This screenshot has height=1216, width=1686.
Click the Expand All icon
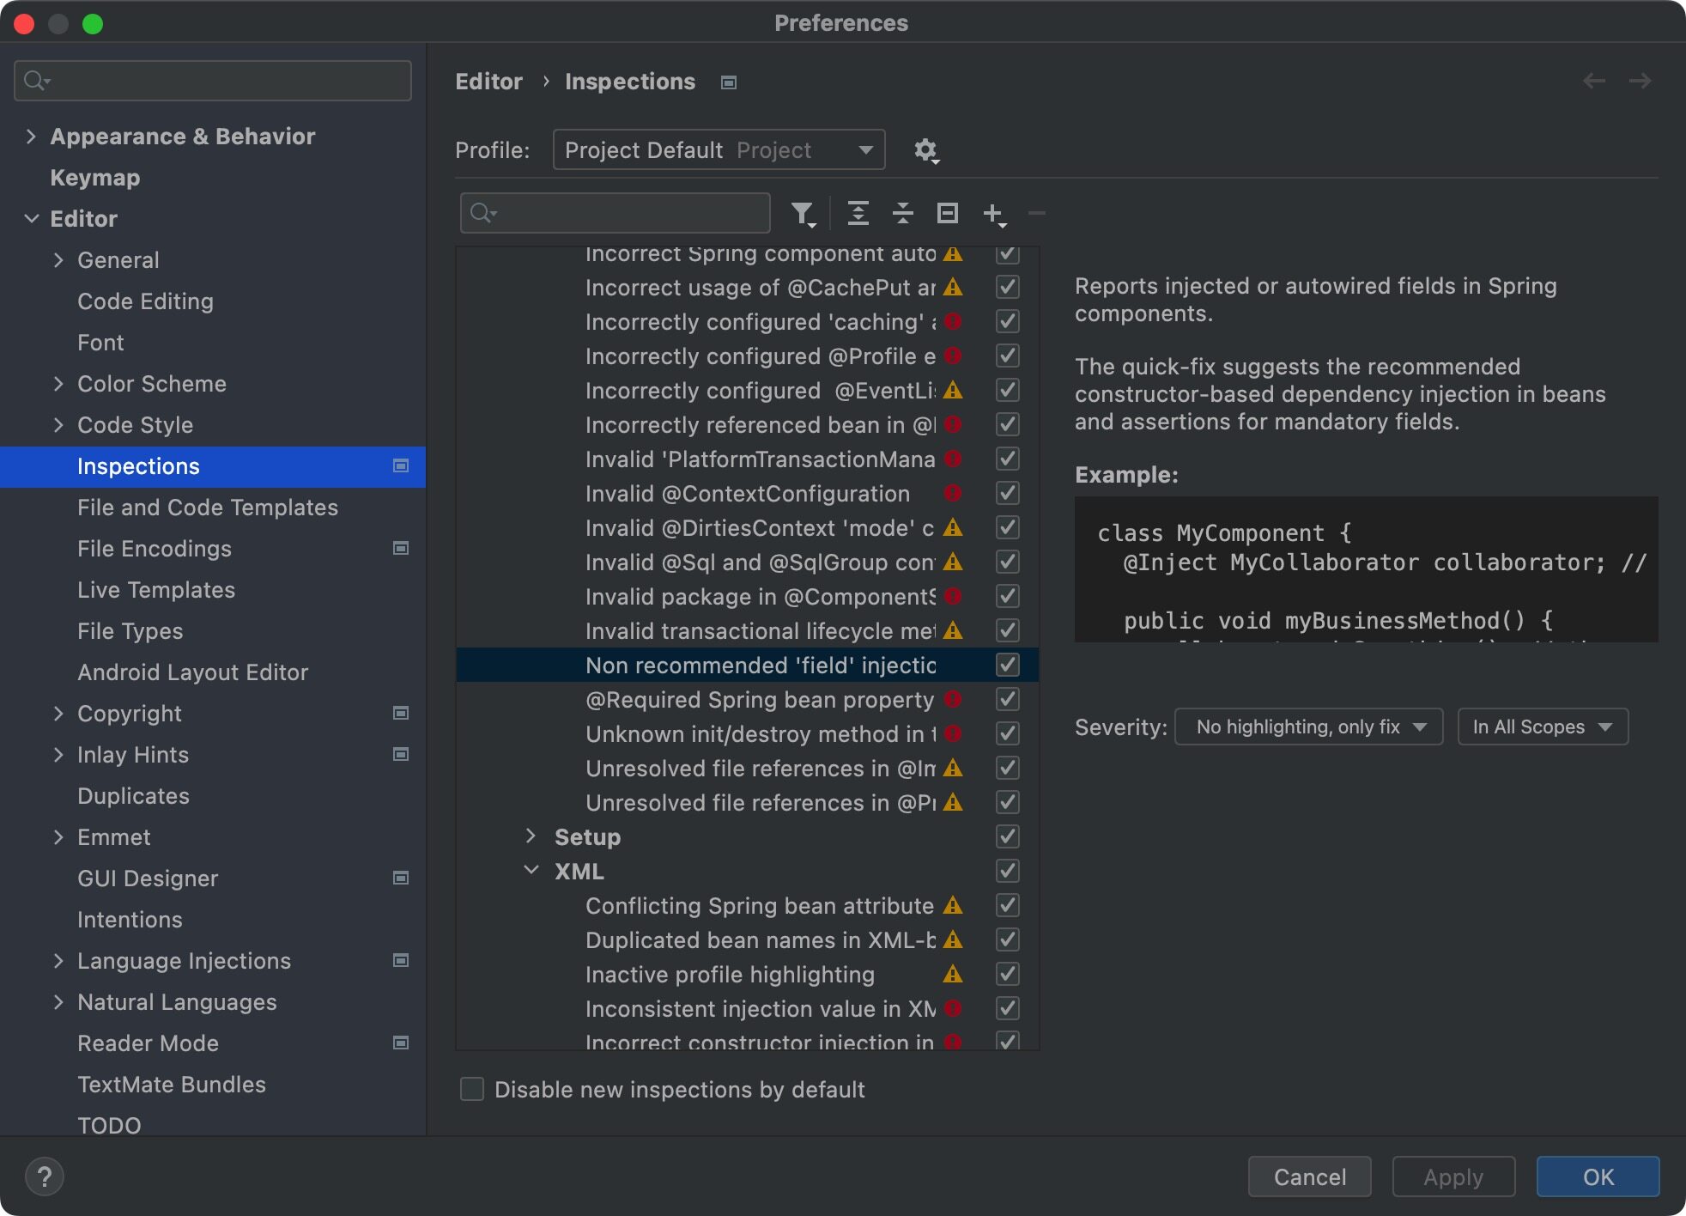(858, 213)
